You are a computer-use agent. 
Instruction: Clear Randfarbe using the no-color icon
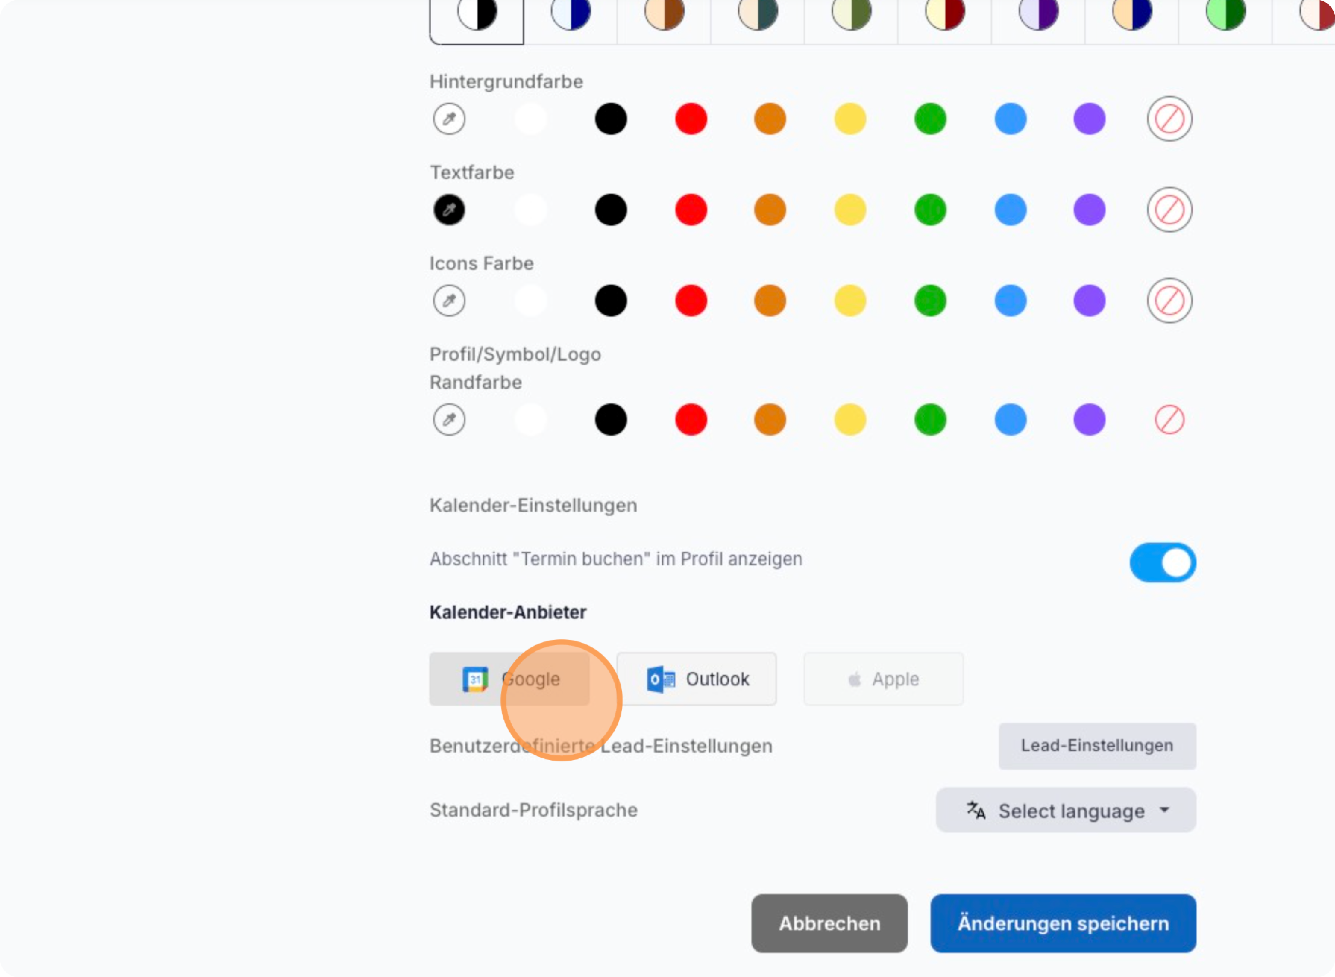tap(1169, 420)
